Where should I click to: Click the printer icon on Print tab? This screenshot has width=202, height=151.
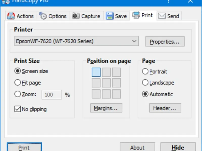[136, 15]
